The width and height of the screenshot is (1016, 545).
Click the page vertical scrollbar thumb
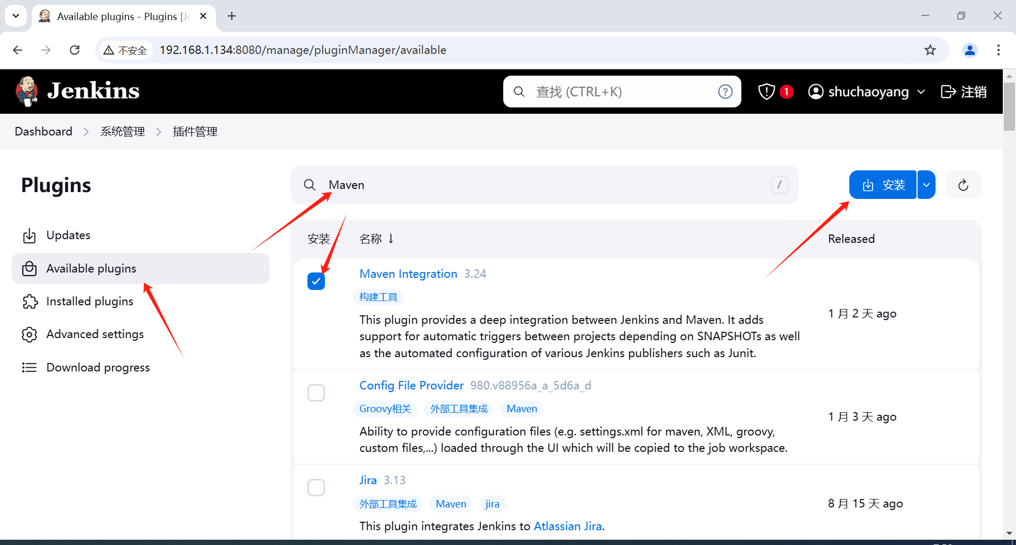point(1009,107)
